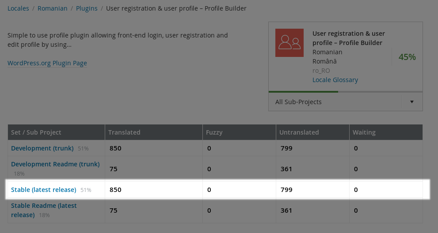438x233 pixels.
Task: Click the green translation progress bar
Action: (x=303, y=92)
